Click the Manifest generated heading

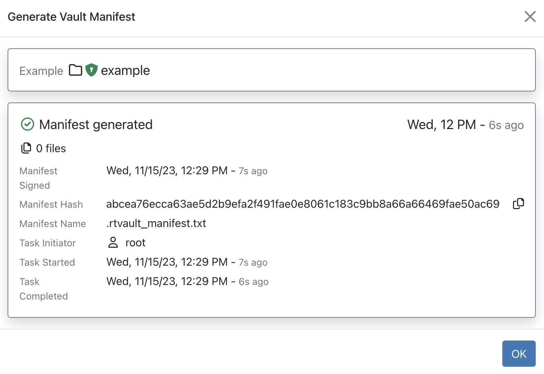click(x=96, y=125)
